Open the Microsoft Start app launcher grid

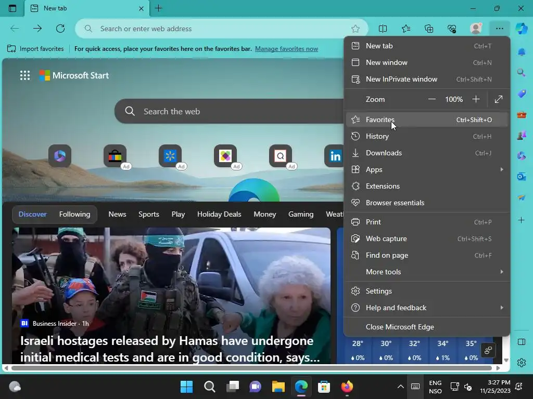(x=25, y=75)
